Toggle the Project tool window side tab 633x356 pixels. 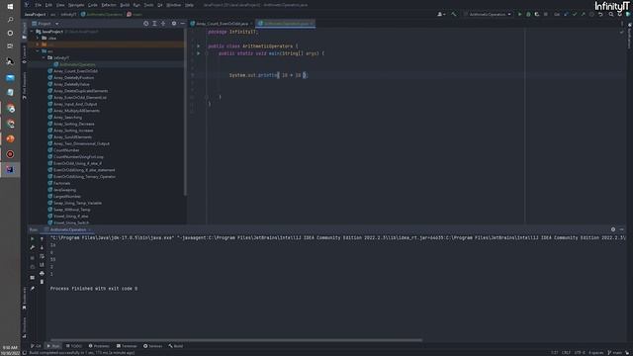coord(24,31)
